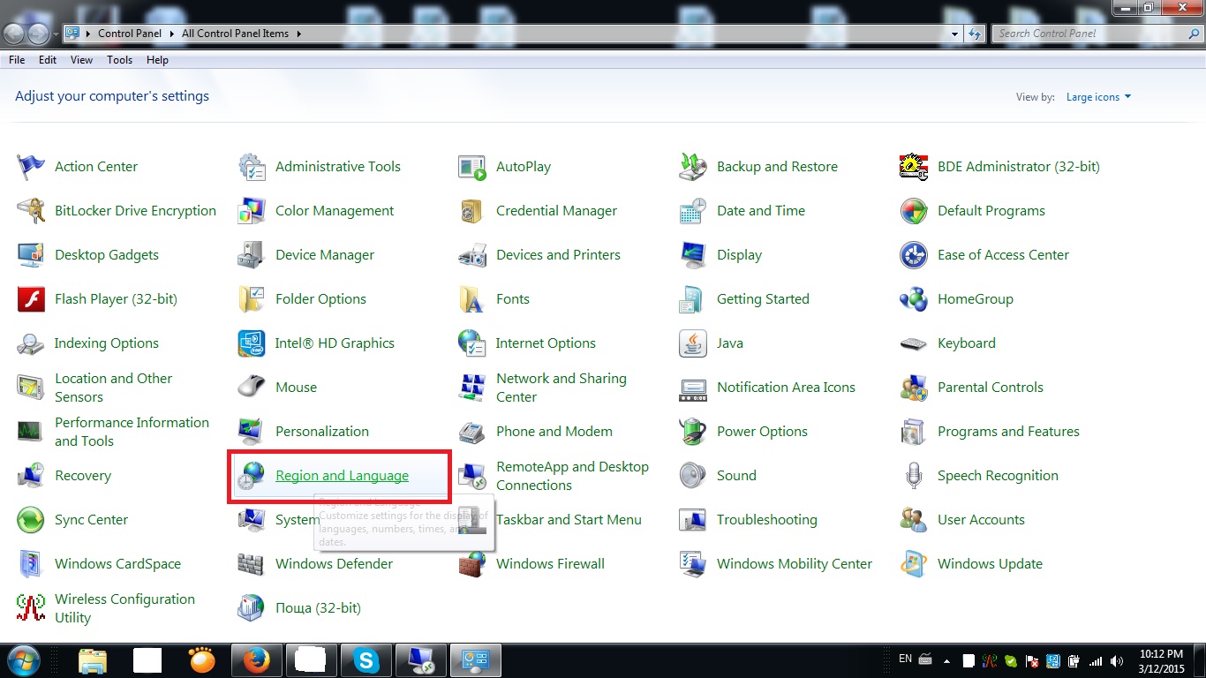Click the Credential Manager safe icon
This screenshot has height=678, width=1206.
coord(472,210)
